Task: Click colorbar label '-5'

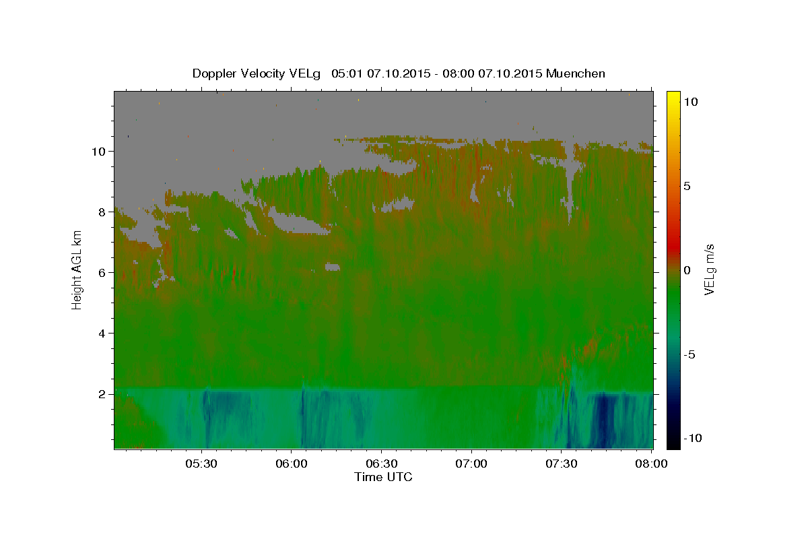Action: (689, 354)
